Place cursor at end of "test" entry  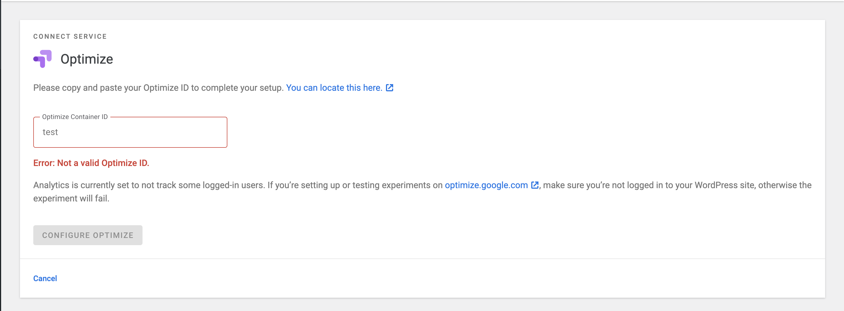pos(59,132)
